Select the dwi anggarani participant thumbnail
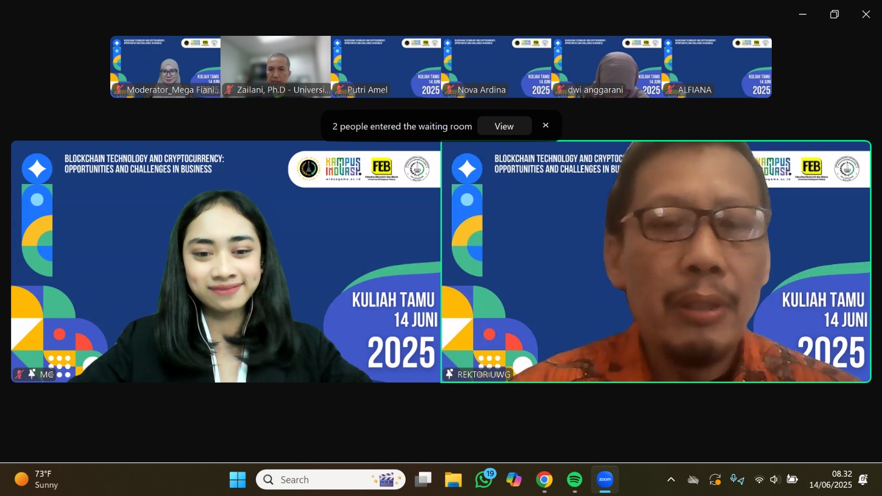The width and height of the screenshot is (882, 496). 606,67
